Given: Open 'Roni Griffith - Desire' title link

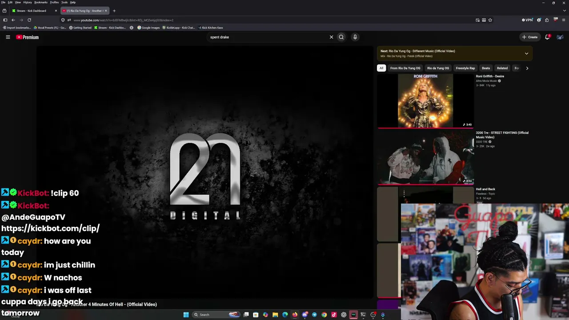Looking at the screenshot, I should 490,76.
